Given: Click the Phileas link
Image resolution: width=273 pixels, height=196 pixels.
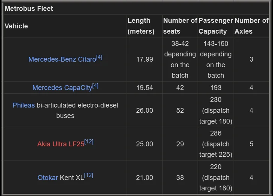Looking at the screenshot, I should pos(24,105).
